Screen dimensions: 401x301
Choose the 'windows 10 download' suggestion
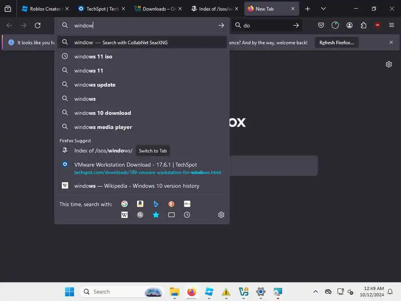(x=142, y=112)
